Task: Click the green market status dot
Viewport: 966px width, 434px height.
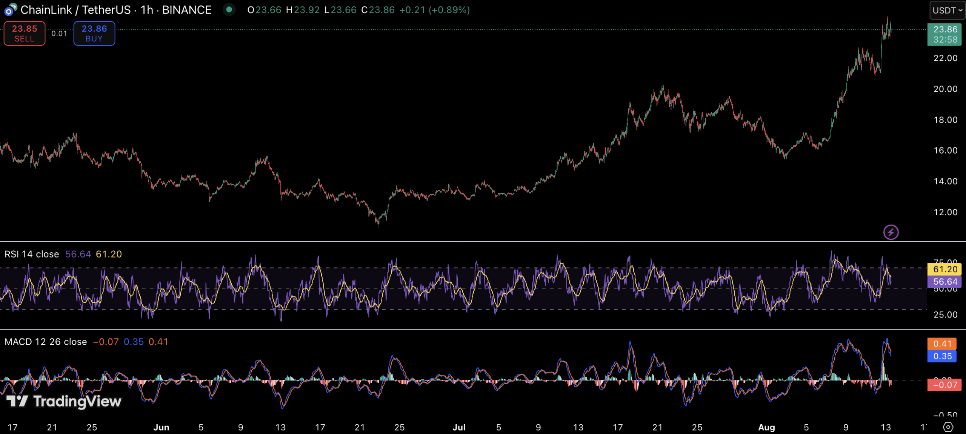Action: [x=229, y=9]
